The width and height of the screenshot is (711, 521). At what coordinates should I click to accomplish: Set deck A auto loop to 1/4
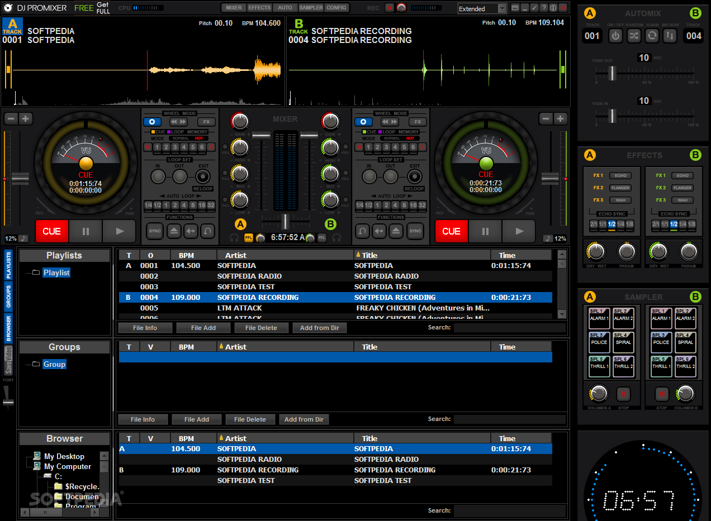[148, 205]
